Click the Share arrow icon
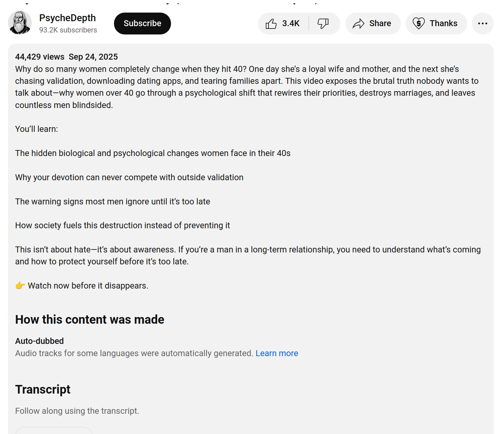This screenshot has width=501, height=434. coord(359,24)
